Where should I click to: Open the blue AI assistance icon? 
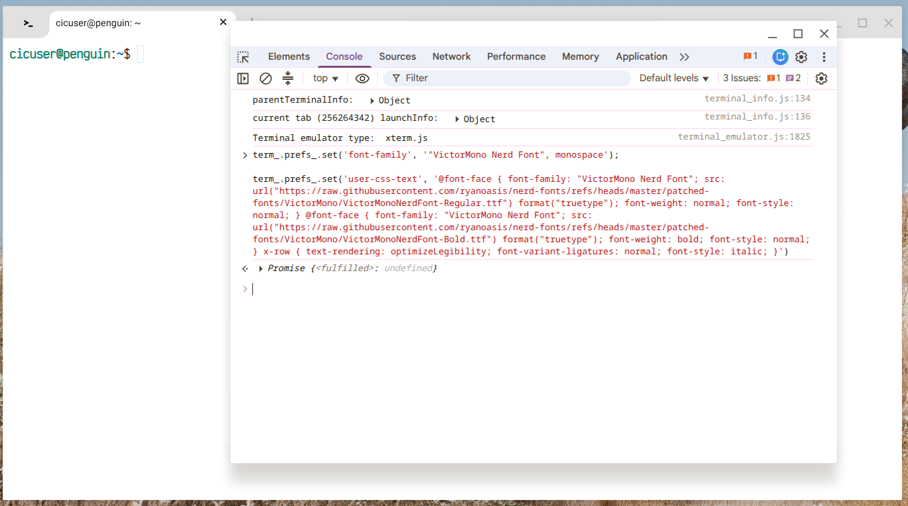(780, 57)
